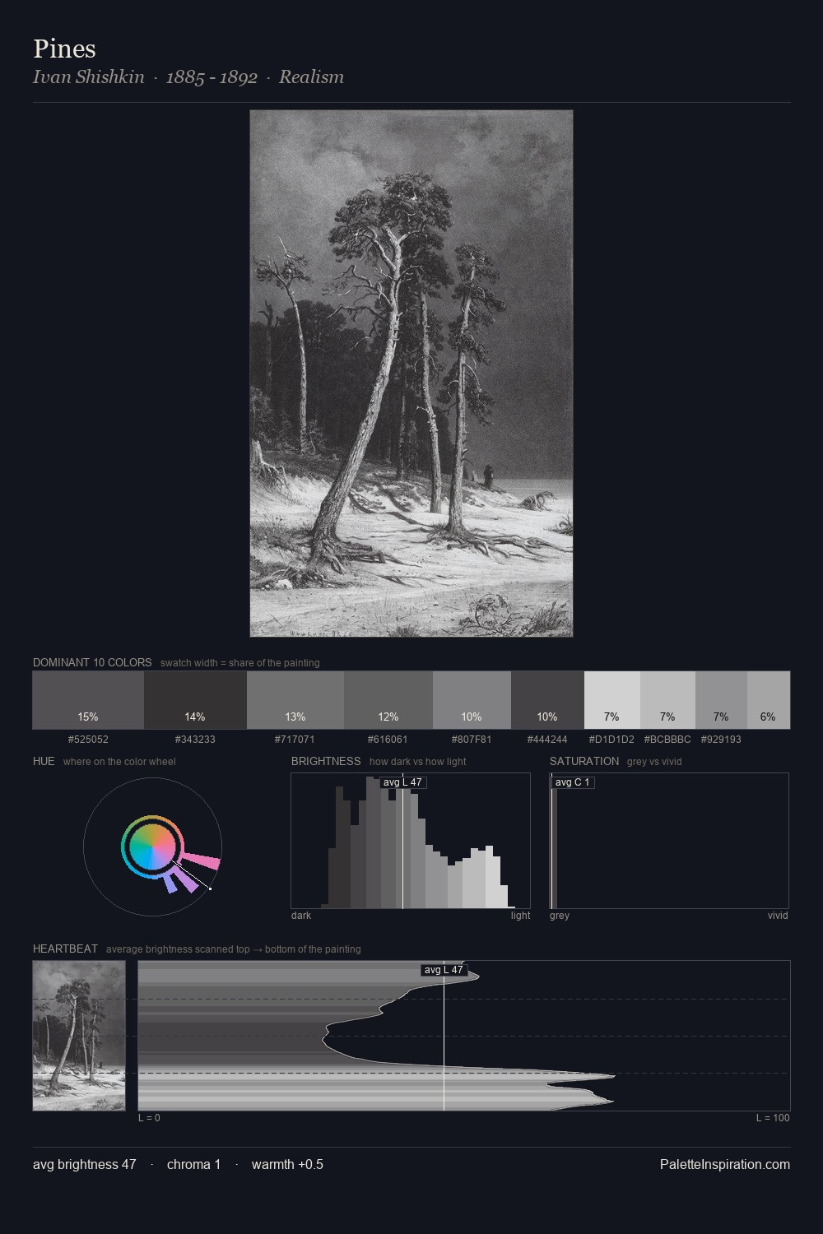Image resolution: width=823 pixels, height=1234 pixels.
Task: Click the 'chroma 1' footer stat
Action: (x=193, y=1164)
